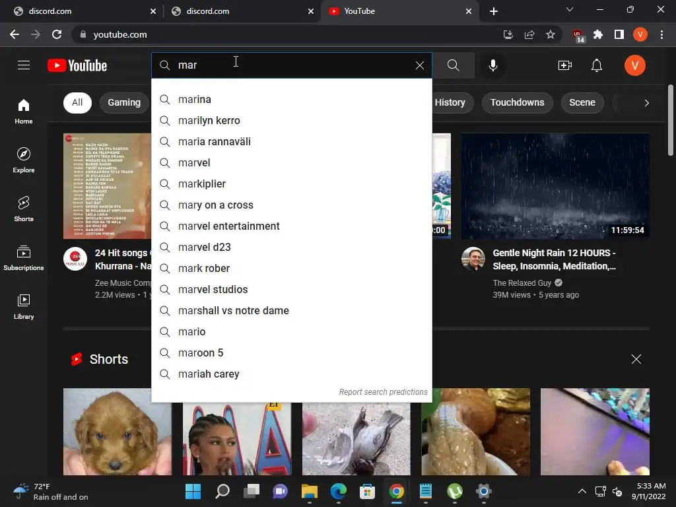Click the Gentle Night Rain video thumbnail
This screenshot has height=507, width=676.
(555, 186)
